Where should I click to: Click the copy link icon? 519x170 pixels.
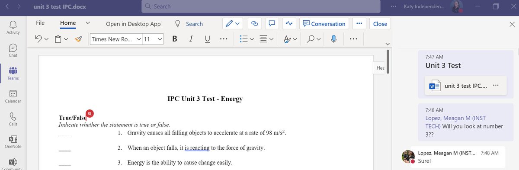[x=255, y=24]
